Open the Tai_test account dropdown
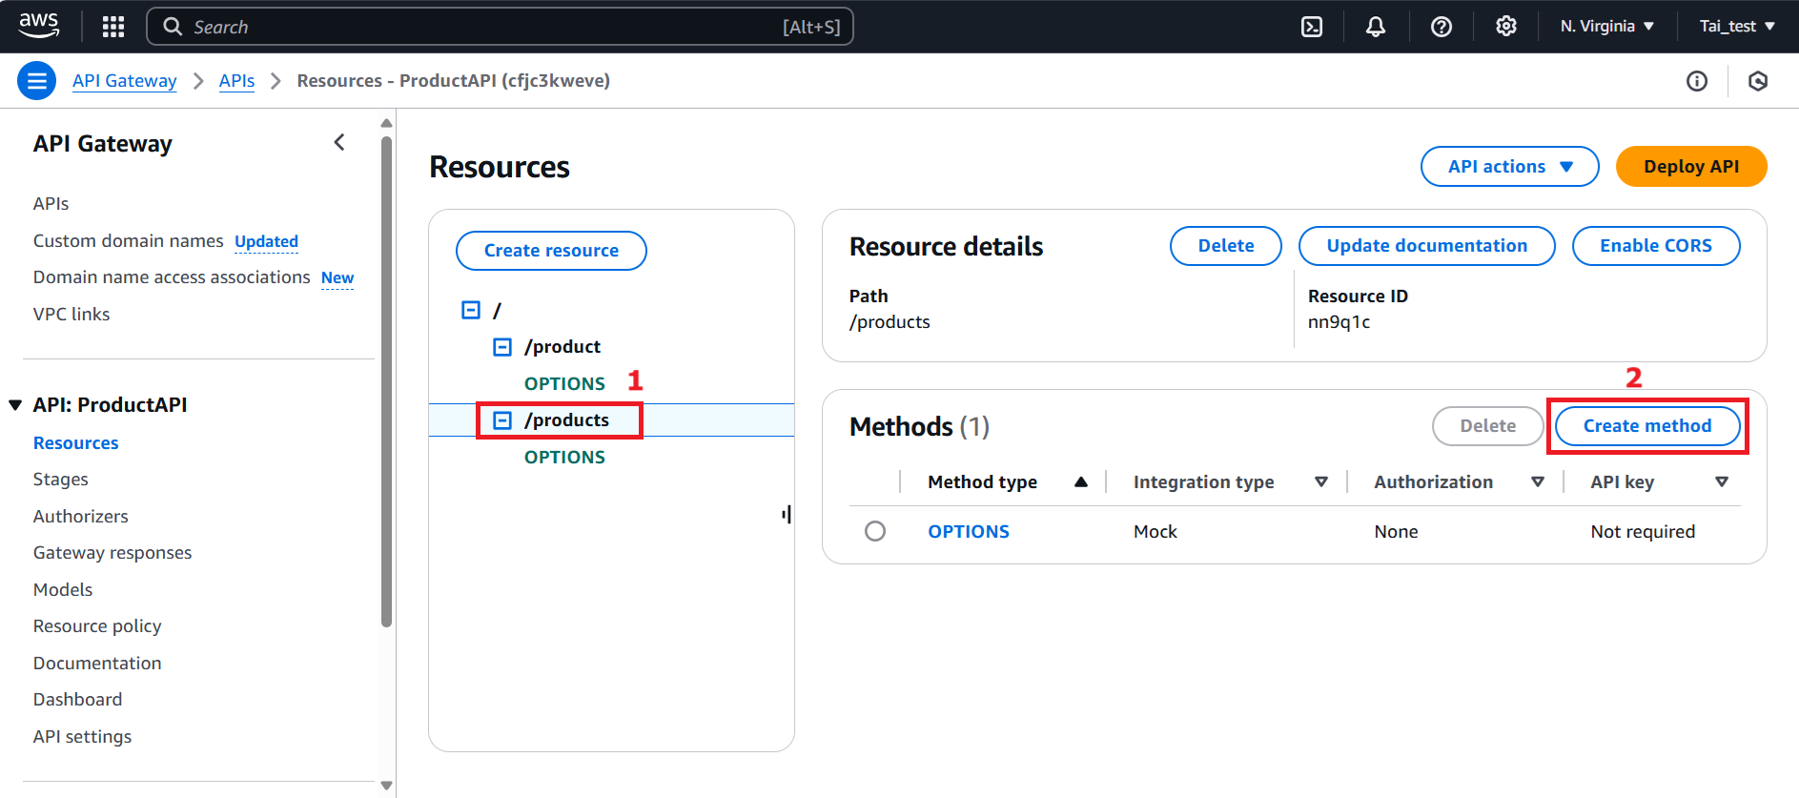Image resolution: width=1799 pixels, height=798 pixels. coord(1736,27)
